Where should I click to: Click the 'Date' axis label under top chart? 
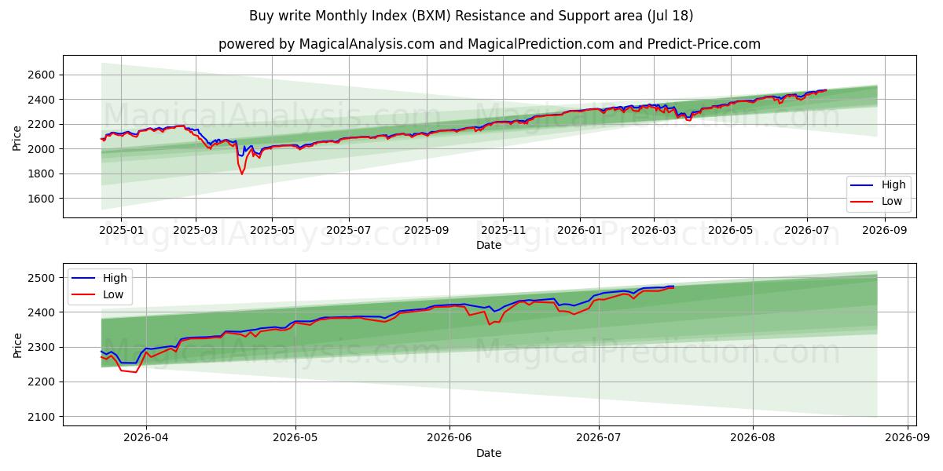pos(489,245)
